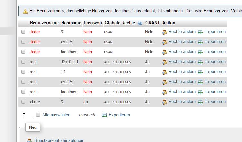The width and height of the screenshot is (242, 142).
Task: Mark the checkbox for Jeder at localhost
Action: pyautogui.click(x=23, y=51)
